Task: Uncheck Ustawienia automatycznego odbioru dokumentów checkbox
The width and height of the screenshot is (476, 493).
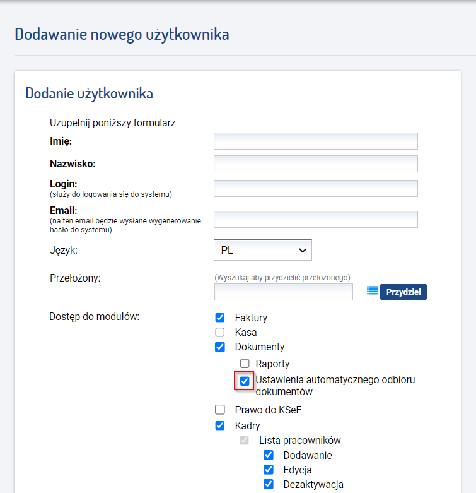Action: [245, 381]
